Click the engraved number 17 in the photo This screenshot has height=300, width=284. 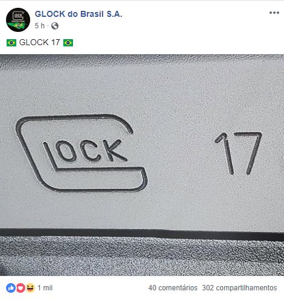238,153
